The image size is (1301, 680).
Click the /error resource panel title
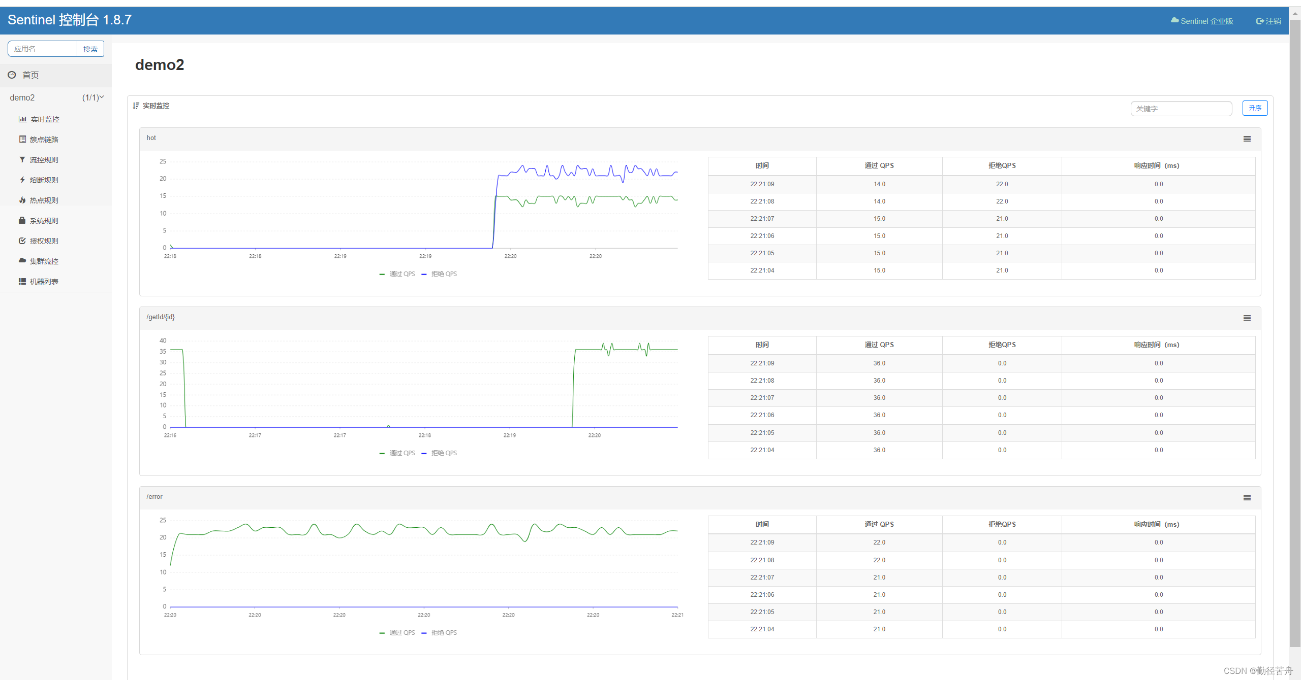(x=154, y=497)
